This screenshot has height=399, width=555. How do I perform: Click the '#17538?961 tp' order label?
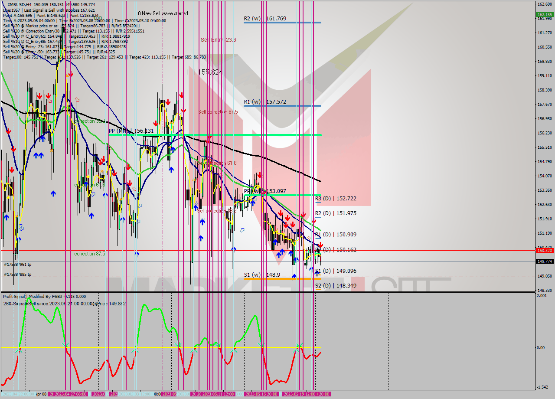click(18, 265)
